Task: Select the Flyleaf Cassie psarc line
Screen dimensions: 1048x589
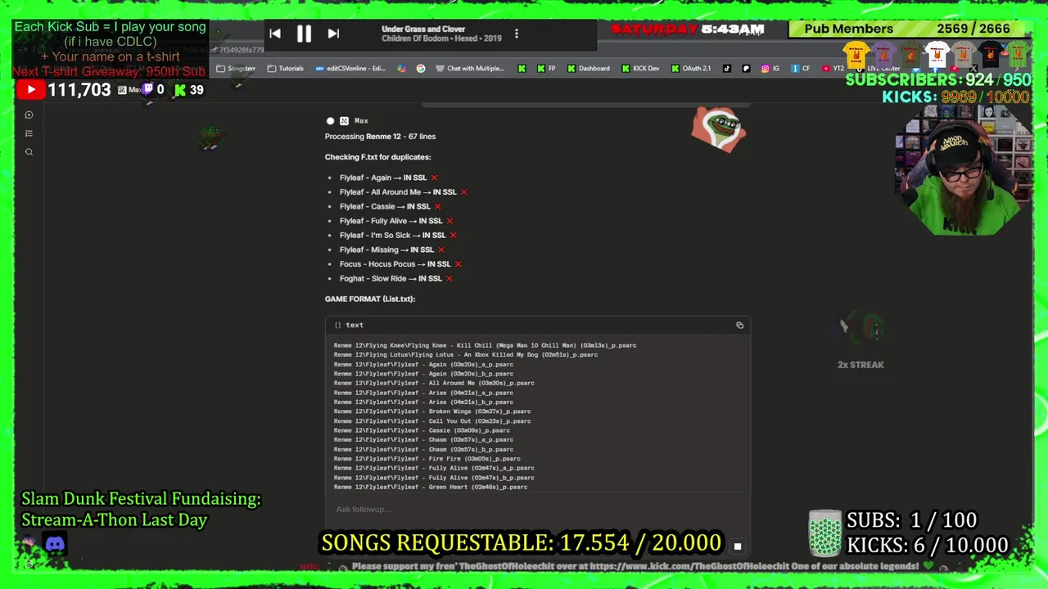Action: tap(422, 430)
